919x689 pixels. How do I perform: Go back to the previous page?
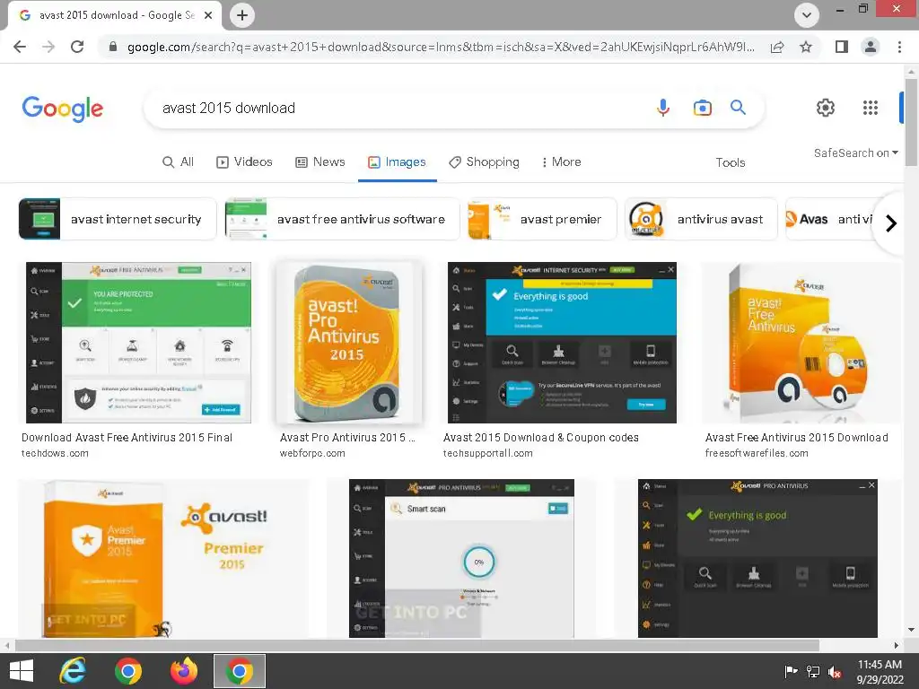(x=20, y=47)
